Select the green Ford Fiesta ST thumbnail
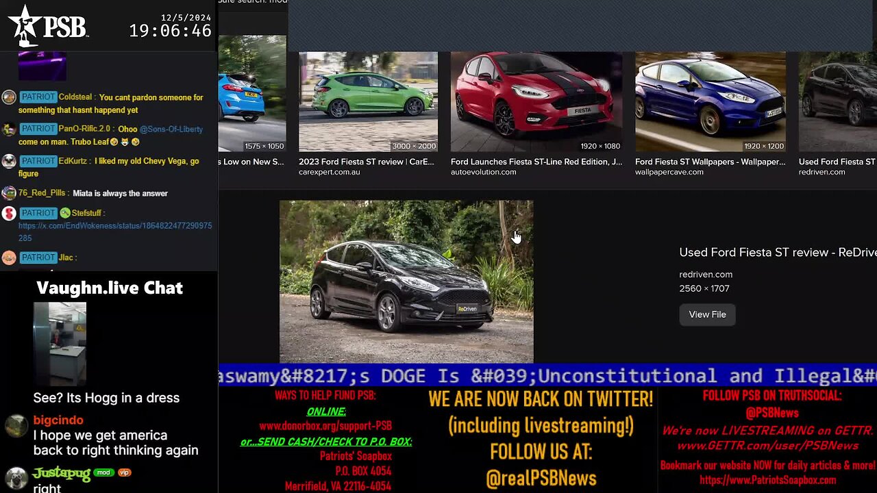Image resolution: width=877 pixels, height=493 pixels. click(x=368, y=101)
